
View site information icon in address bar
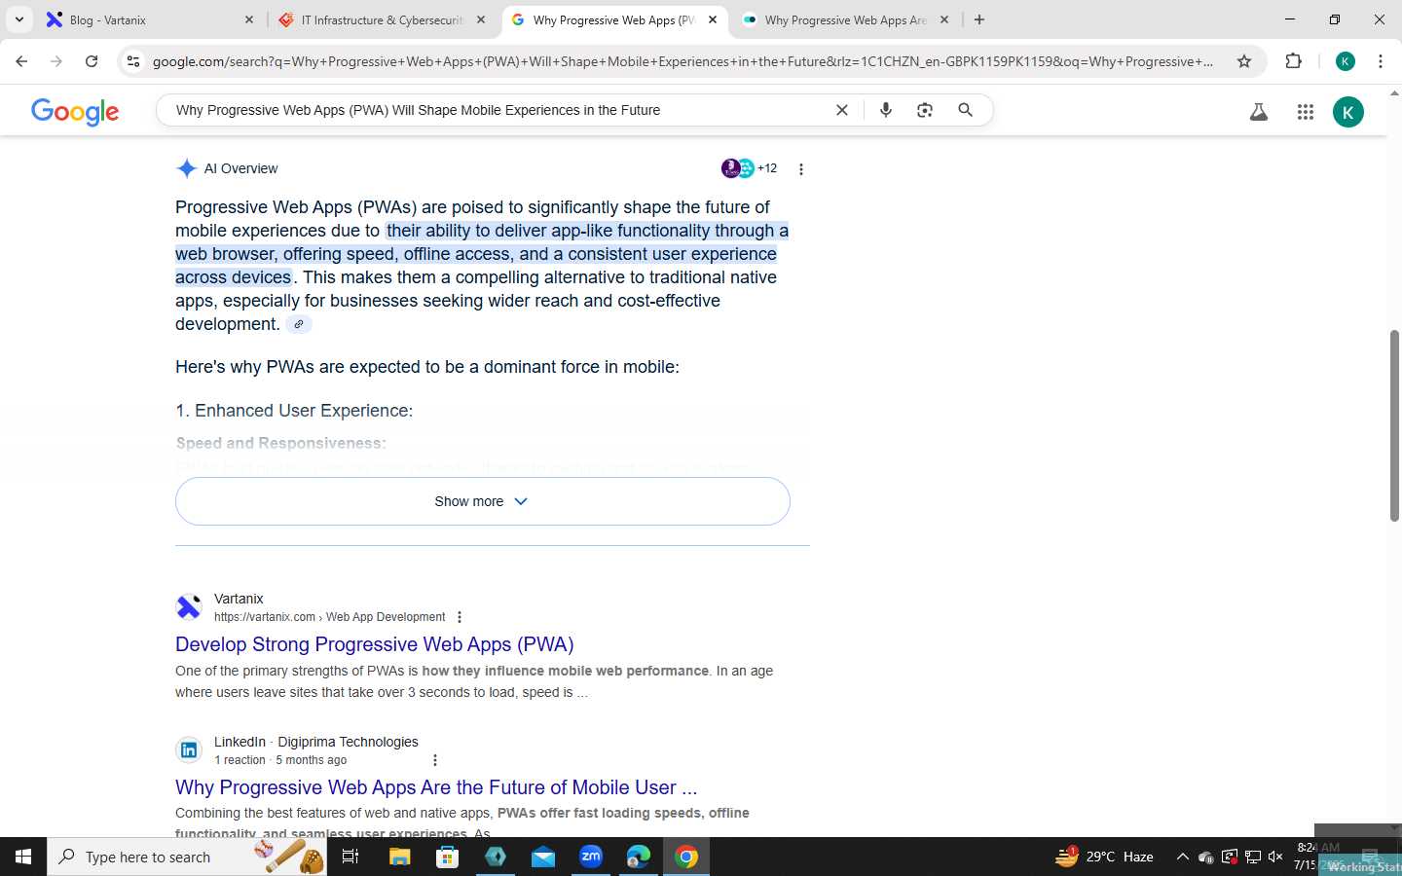(133, 61)
